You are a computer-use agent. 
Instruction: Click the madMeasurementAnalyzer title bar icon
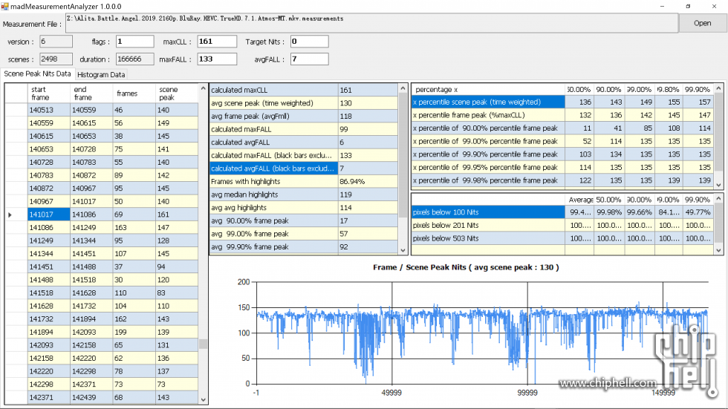point(5,6)
